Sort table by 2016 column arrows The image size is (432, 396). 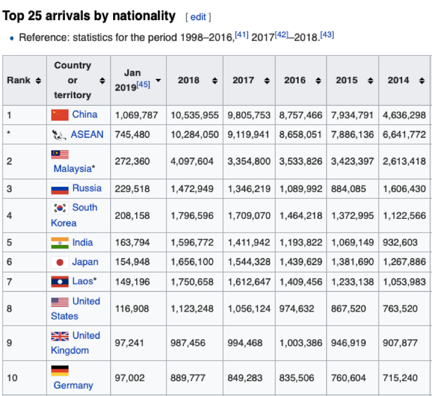[318, 80]
